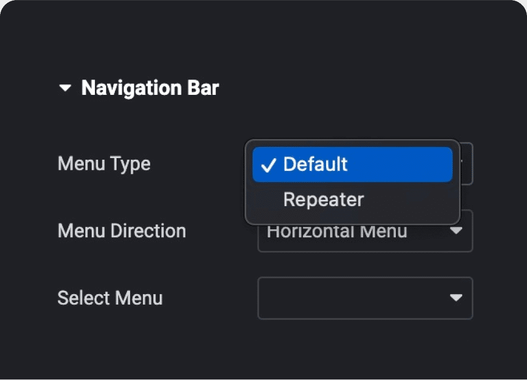
Task: Click the Horizontal Menu value text
Action: 337,233
